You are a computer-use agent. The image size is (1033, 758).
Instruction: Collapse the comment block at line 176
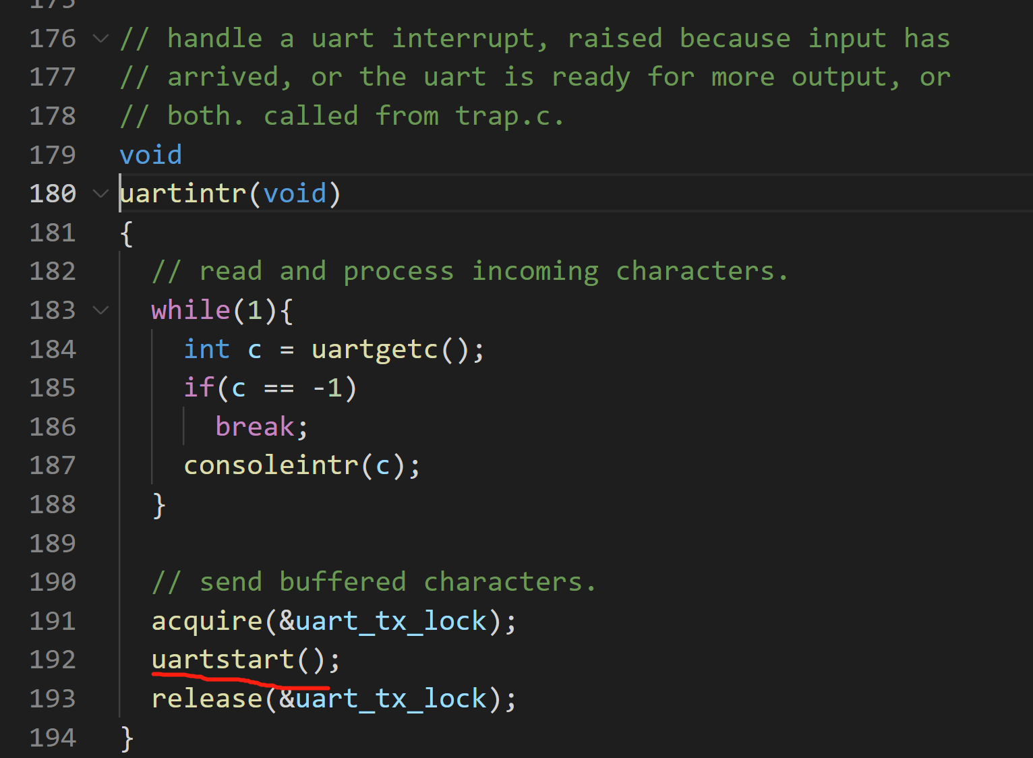(100, 38)
